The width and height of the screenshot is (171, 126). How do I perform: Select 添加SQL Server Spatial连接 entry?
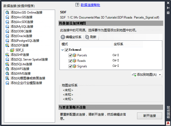pyautogui.click(x=29, y=59)
